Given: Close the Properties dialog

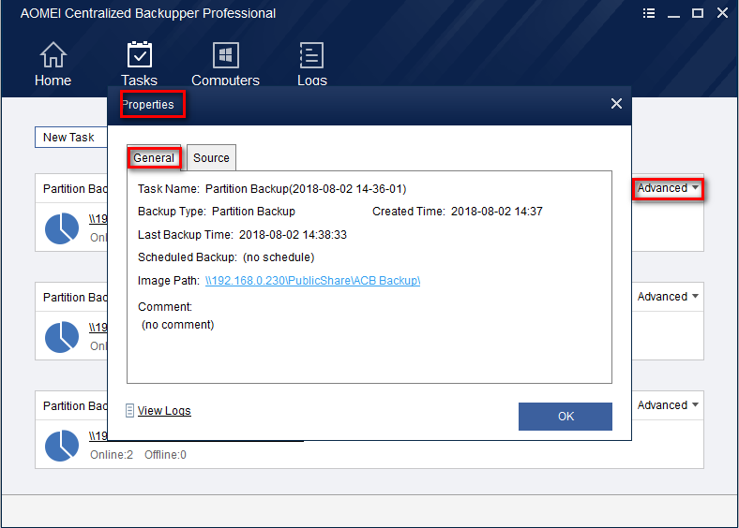Looking at the screenshot, I should click(x=616, y=104).
